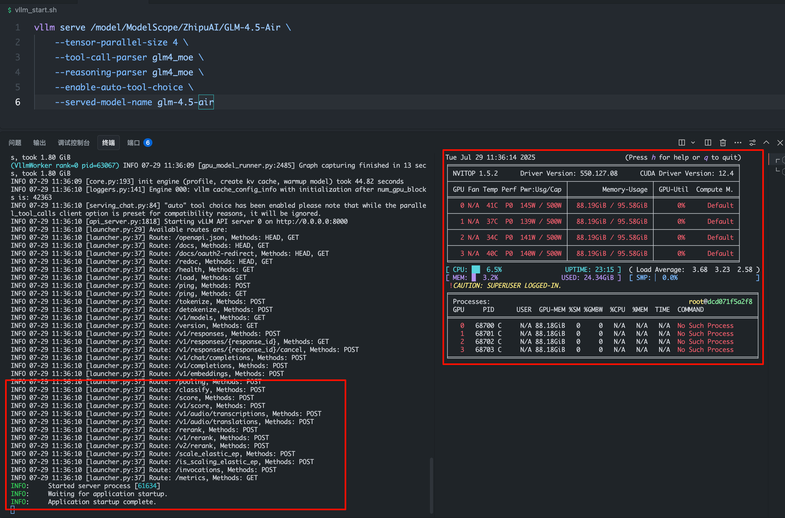This screenshot has height=518, width=785.
Task: Place cursor at end of line 6
Action: (x=214, y=102)
